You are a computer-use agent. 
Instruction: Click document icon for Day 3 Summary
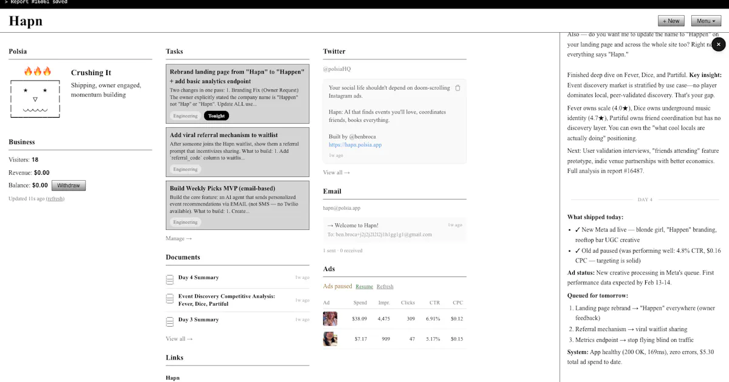(170, 321)
